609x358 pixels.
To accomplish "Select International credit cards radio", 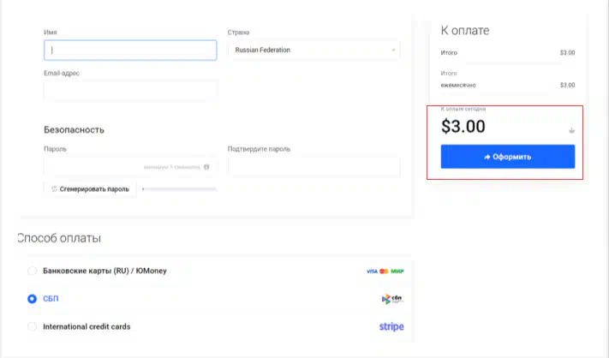I will click(x=33, y=326).
